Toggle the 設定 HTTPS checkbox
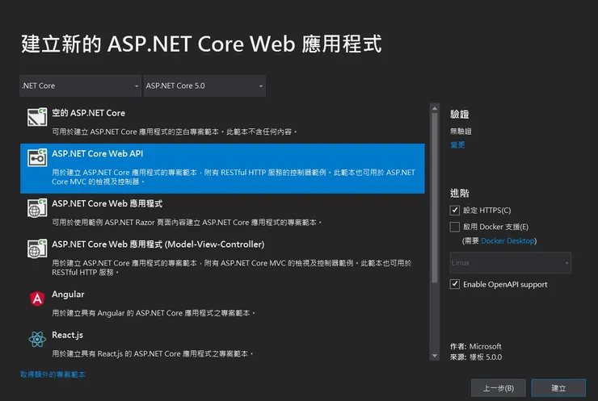The width and height of the screenshot is (598, 401). coord(455,210)
